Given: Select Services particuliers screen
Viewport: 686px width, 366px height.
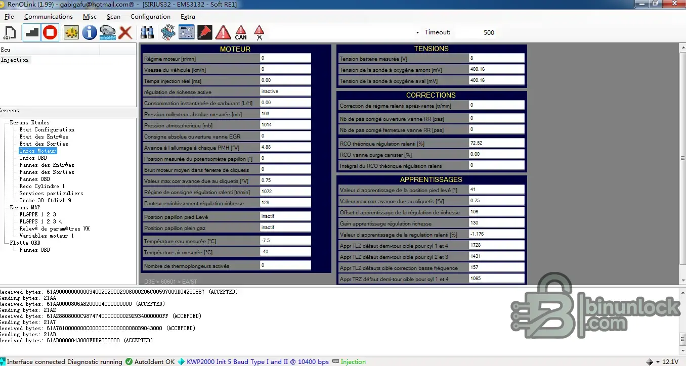Looking at the screenshot, I should pos(51,193).
